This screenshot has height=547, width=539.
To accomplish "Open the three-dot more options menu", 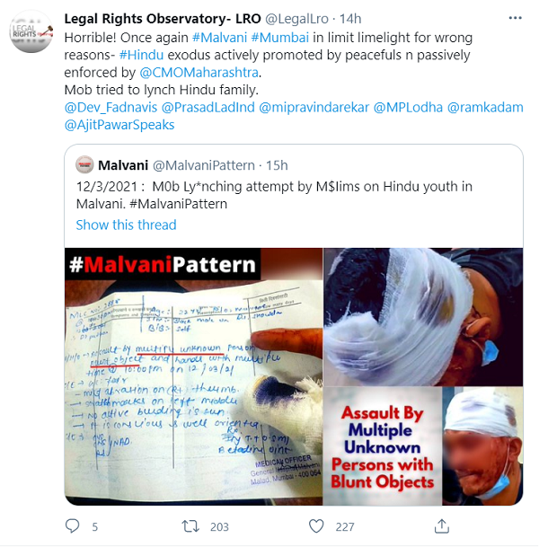I will tap(515, 18).
